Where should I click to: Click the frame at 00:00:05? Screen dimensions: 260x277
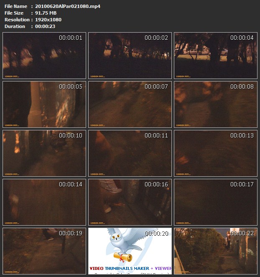[44, 104]
